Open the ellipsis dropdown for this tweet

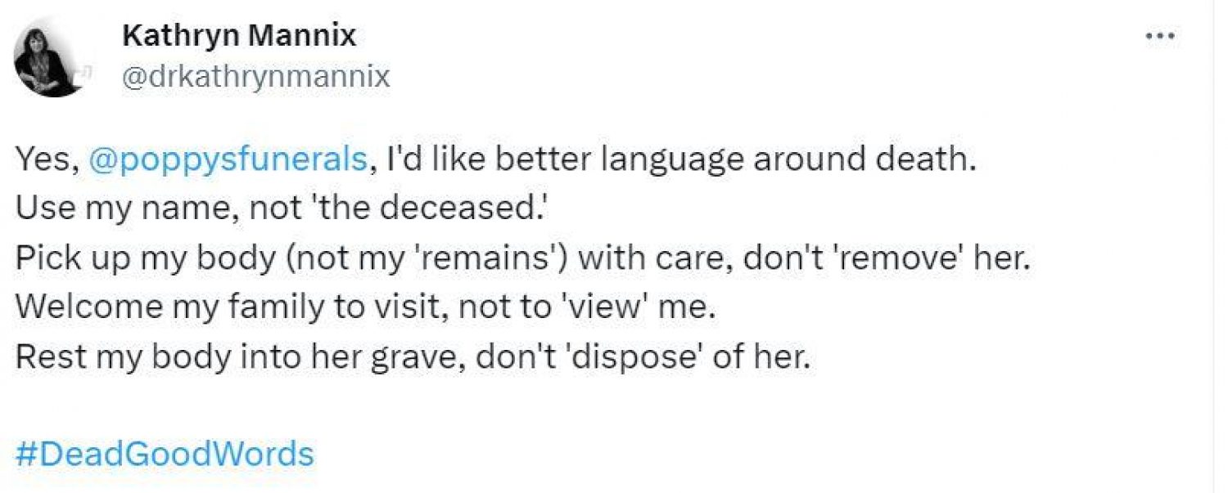(x=1162, y=34)
